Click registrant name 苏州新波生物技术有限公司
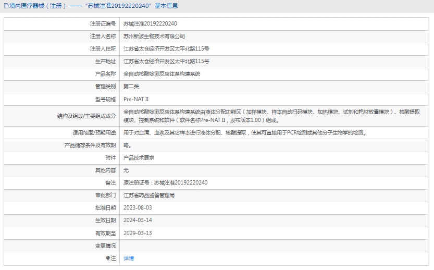Screen dimensions: 434x270 [154, 36]
